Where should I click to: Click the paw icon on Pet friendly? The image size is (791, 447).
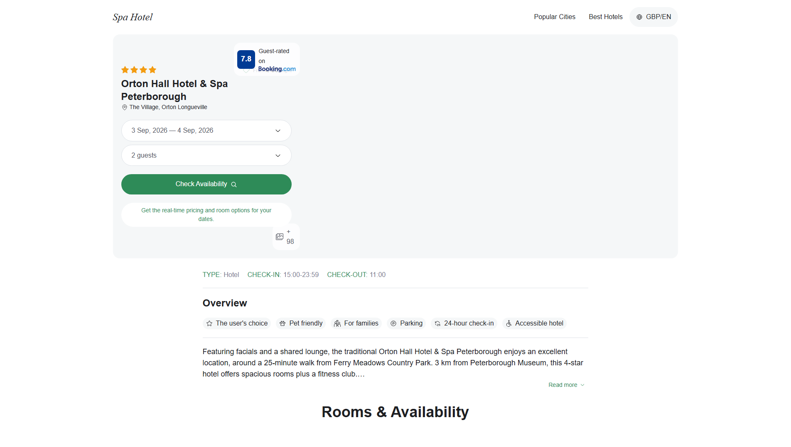(x=282, y=323)
